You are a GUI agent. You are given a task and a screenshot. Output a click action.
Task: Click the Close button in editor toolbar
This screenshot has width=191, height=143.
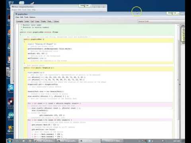pos(57,21)
